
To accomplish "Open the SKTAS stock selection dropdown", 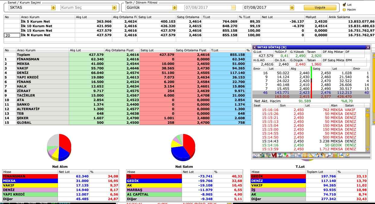I will click(x=53, y=8).
